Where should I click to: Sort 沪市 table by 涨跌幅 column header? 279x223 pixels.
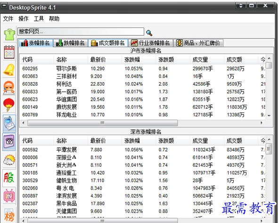(139, 60)
